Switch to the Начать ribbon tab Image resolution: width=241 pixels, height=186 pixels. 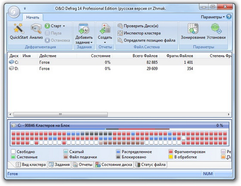click(33, 17)
